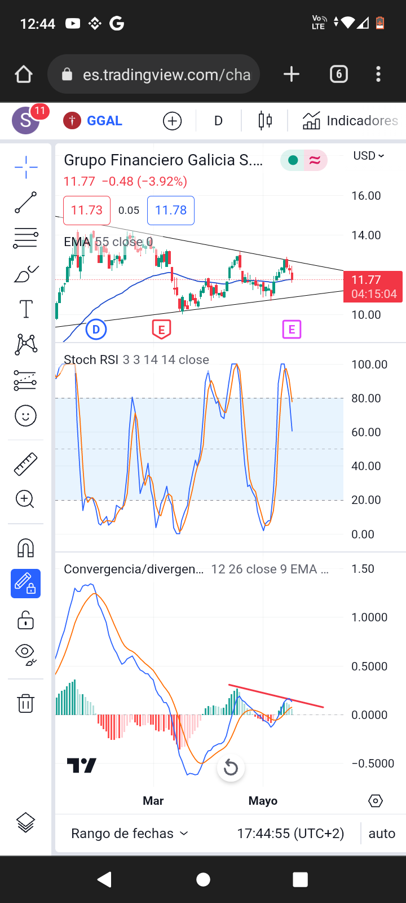Image resolution: width=406 pixels, height=903 pixels.
Task: Open the Fibonacci retracement tools
Action: pyautogui.click(x=26, y=238)
